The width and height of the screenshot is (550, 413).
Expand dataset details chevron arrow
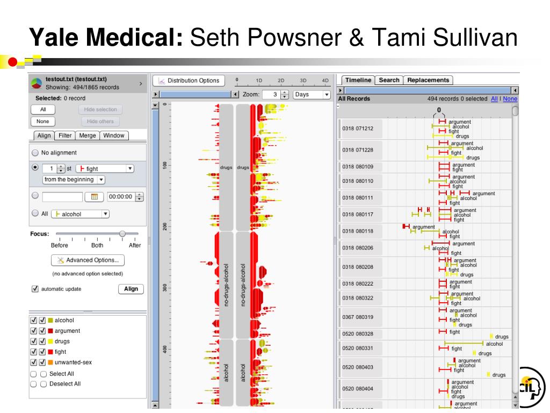tap(141, 83)
